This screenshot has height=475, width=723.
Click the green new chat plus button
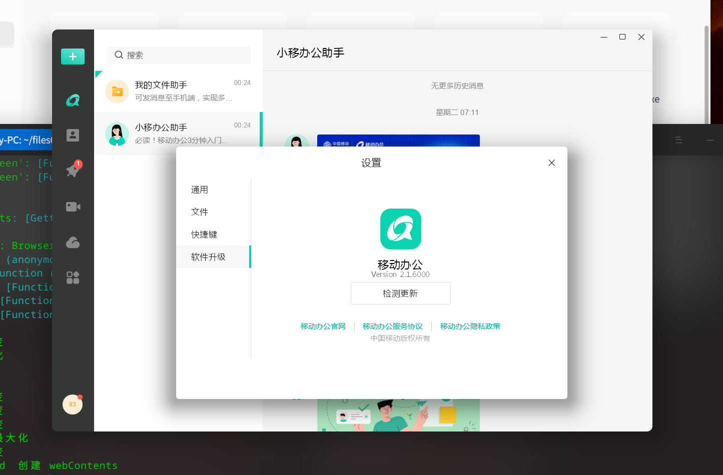click(x=73, y=56)
